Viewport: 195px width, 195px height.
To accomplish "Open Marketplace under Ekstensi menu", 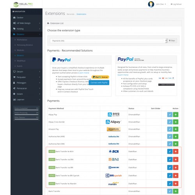I will (22, 40).
